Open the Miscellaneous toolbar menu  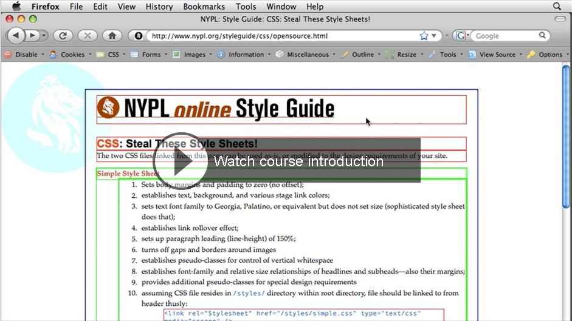[x=311, y=55]
